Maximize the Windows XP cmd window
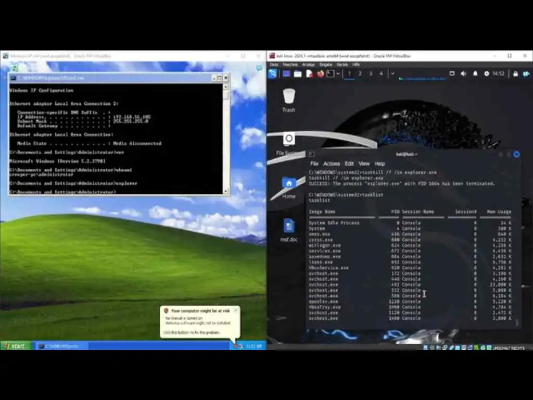 pyautogui.click(x=219, y=78)
